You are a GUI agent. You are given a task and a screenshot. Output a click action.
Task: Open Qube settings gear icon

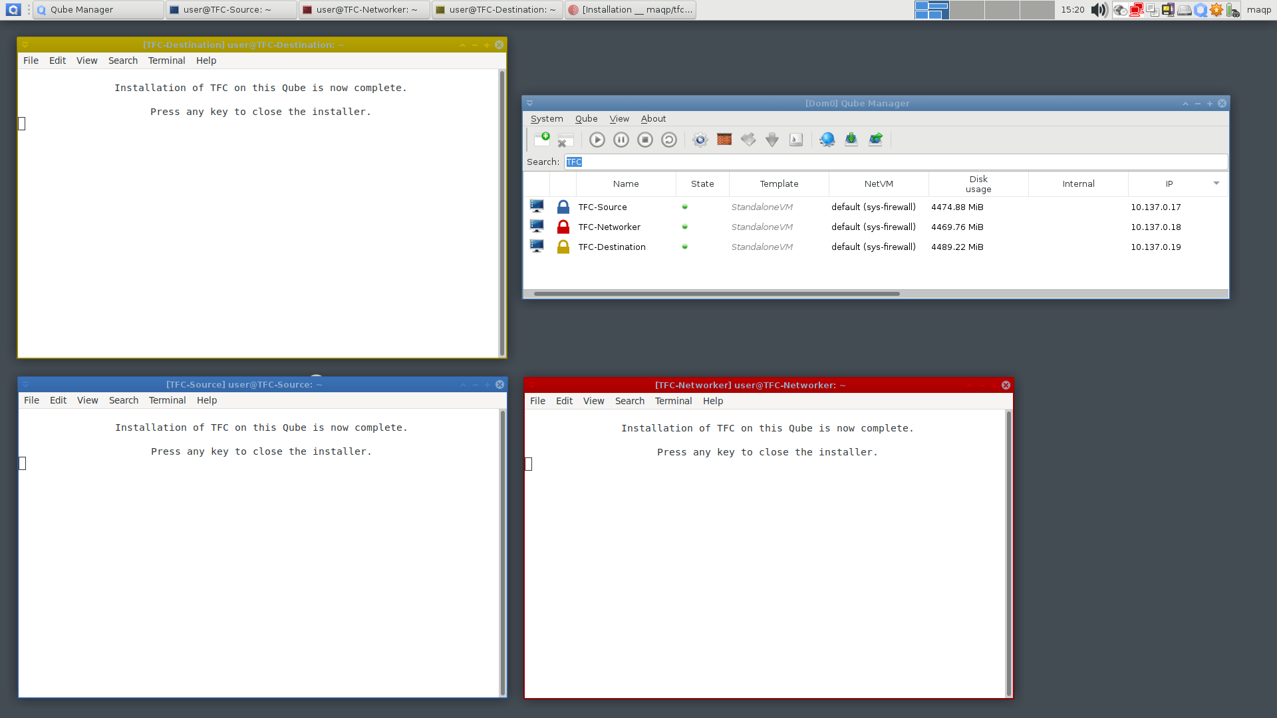pos(700,140)
